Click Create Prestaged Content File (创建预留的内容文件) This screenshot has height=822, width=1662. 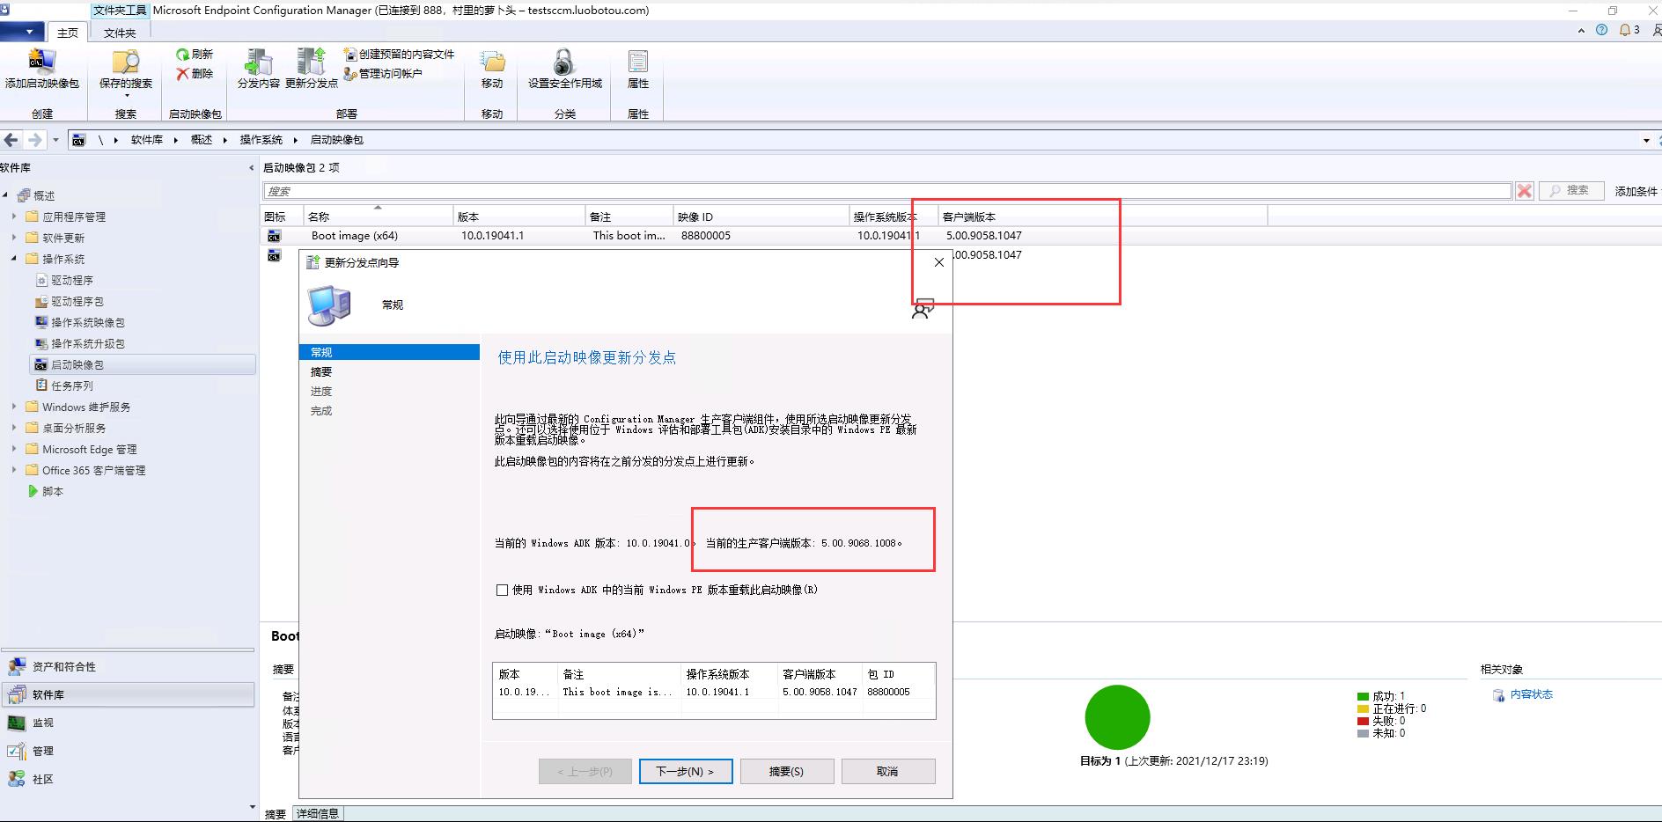click(399, 55)
